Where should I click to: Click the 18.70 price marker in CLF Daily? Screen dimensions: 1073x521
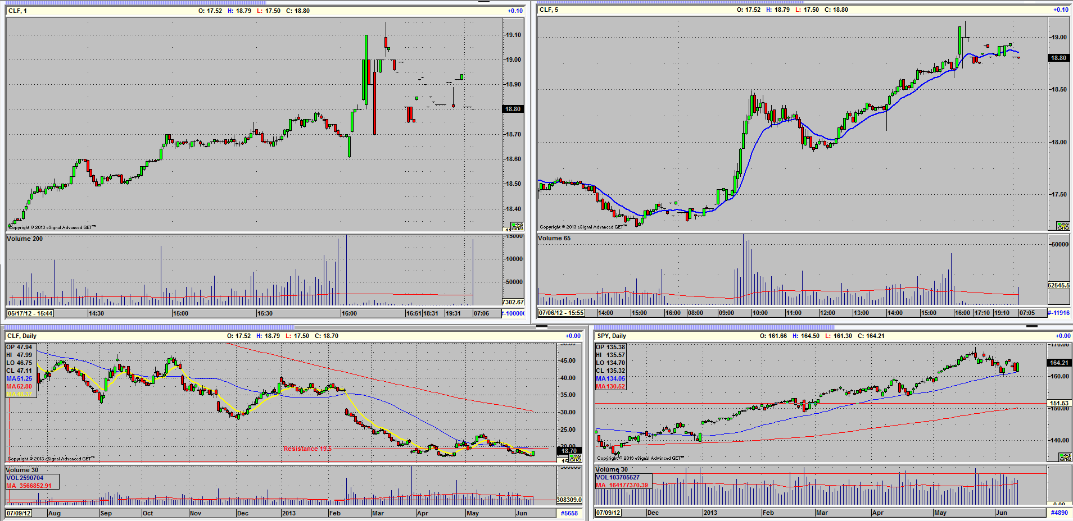[569, 451]
